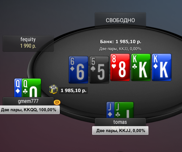The width and height of the screenshot is (182, 152).
Task: Click tomas's J of diamonds card
Action: coord(111,110)
